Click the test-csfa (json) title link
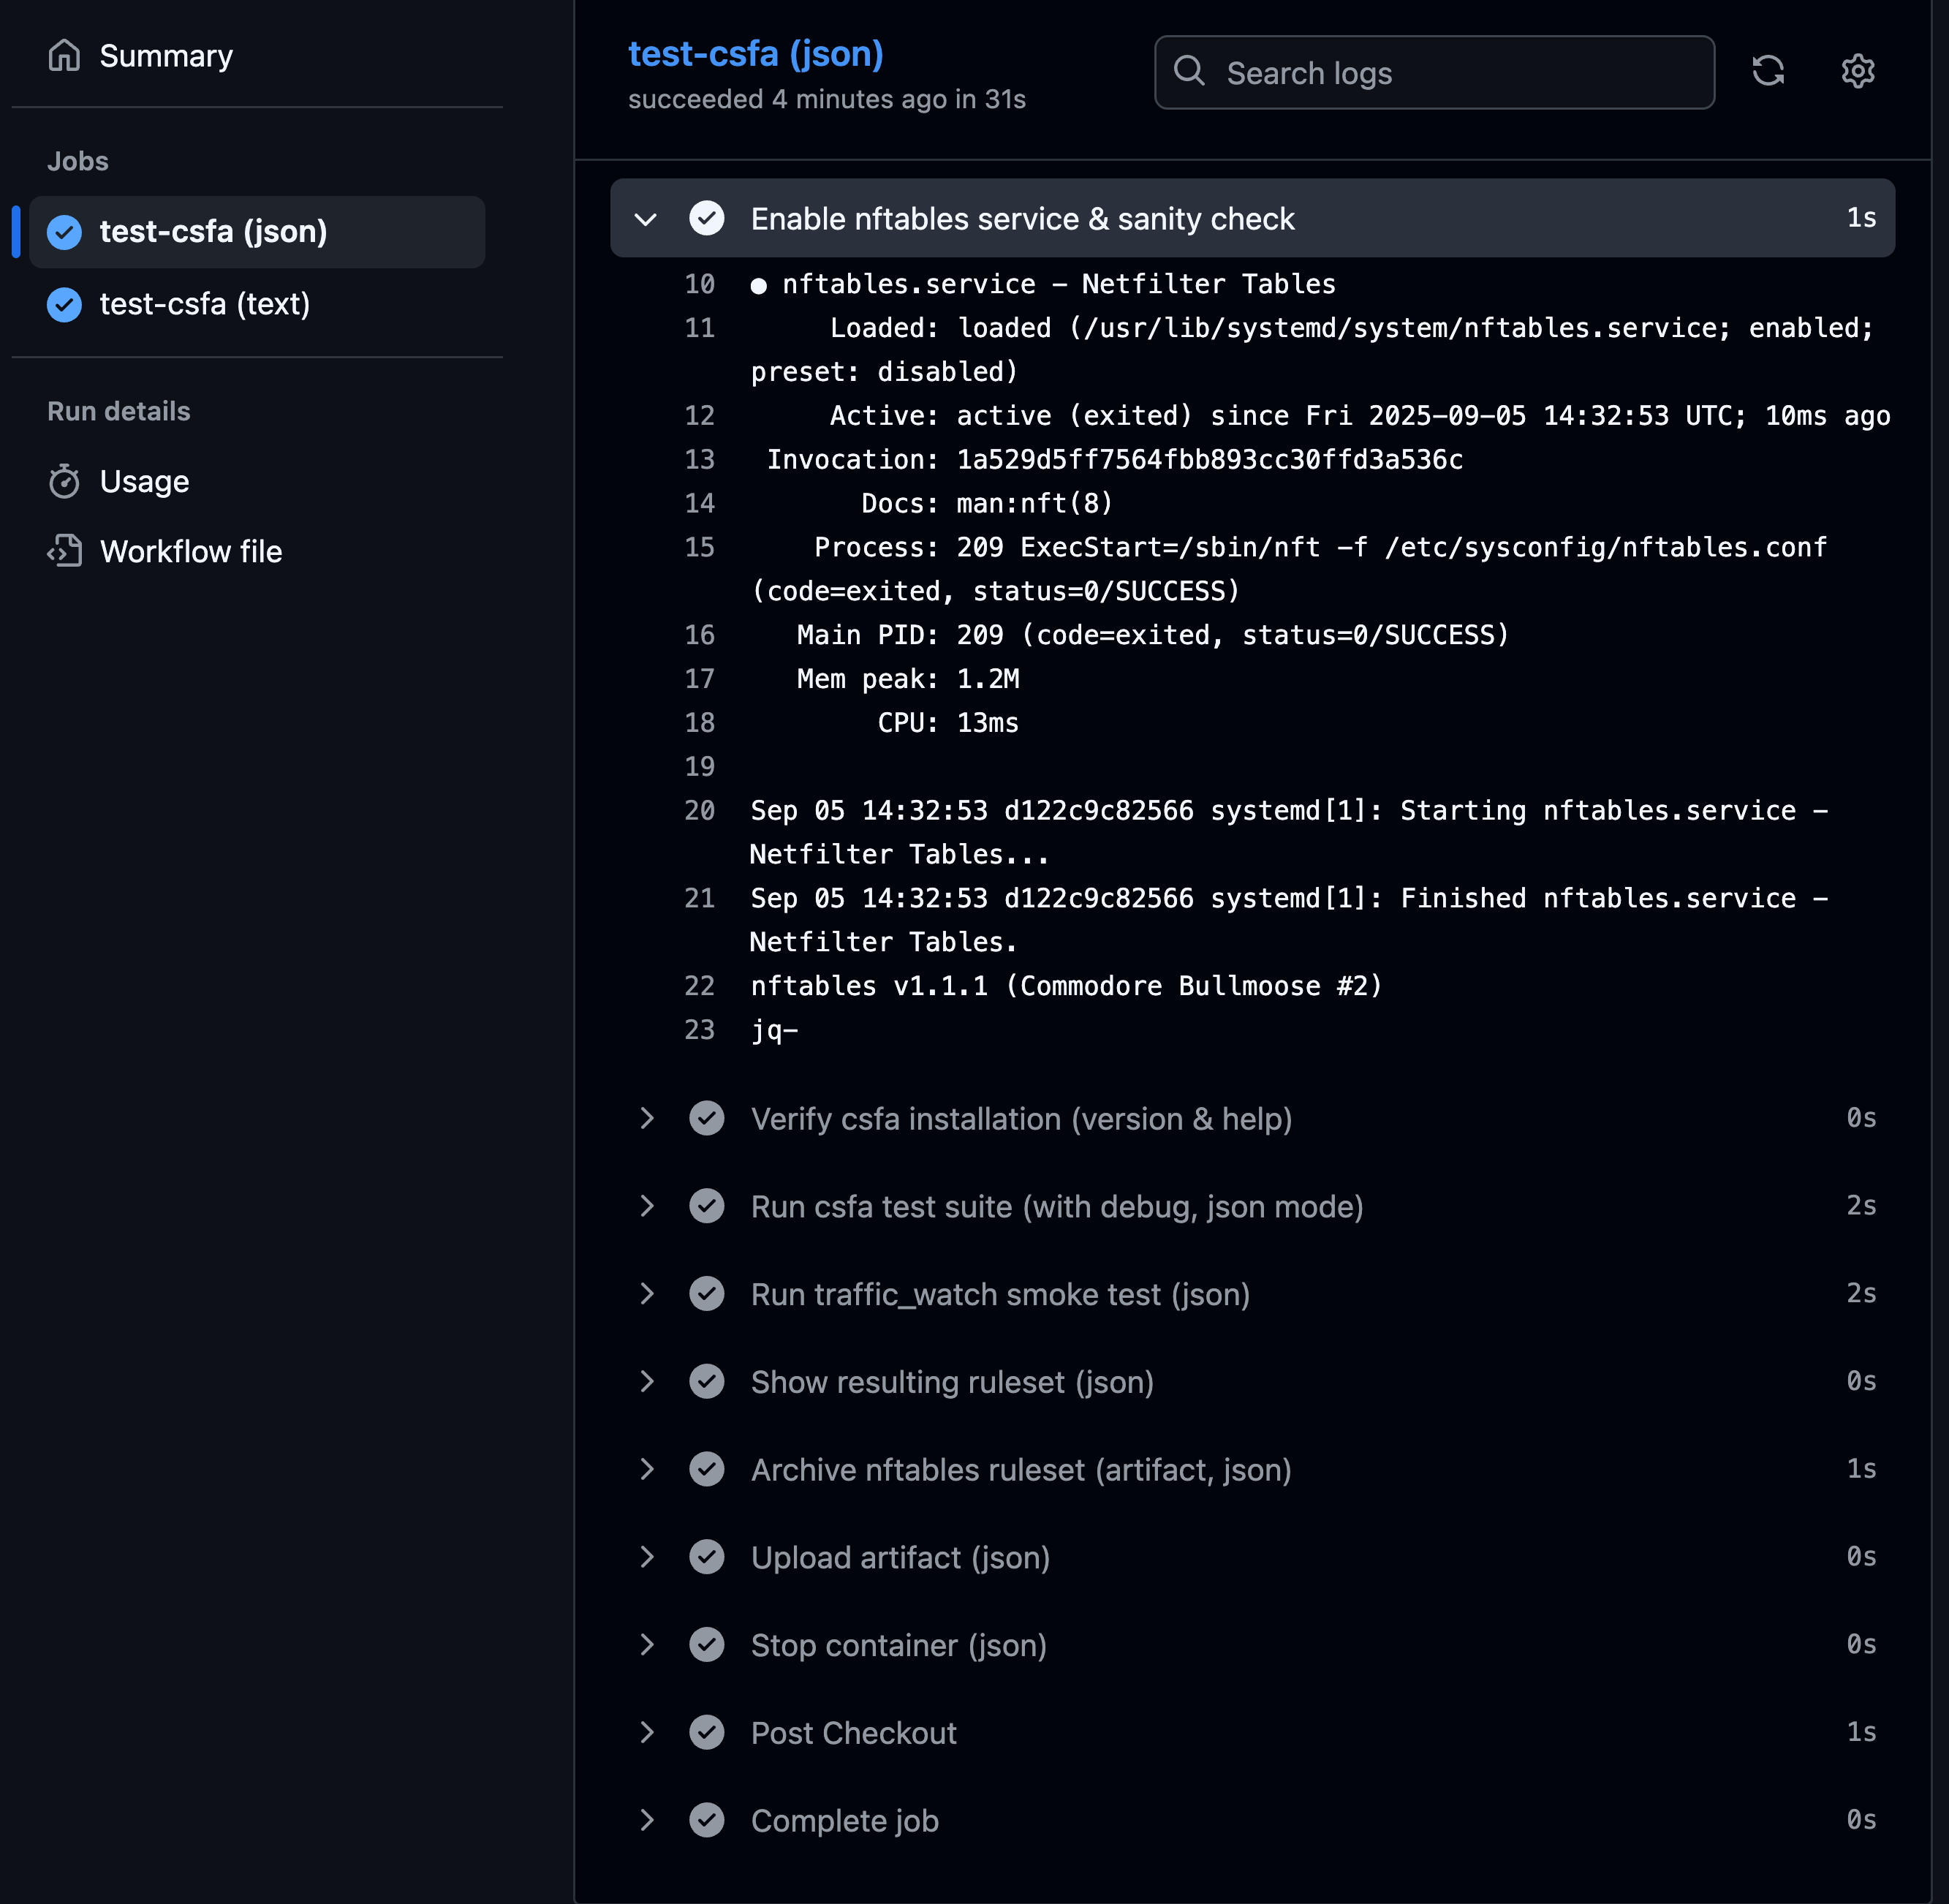The image size is (1949, 1904). (x=756, y=54)
